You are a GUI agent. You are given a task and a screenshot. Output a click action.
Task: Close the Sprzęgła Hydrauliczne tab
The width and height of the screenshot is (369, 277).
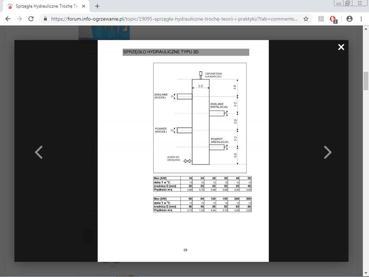pyautogui.click(x=83, y=6)
